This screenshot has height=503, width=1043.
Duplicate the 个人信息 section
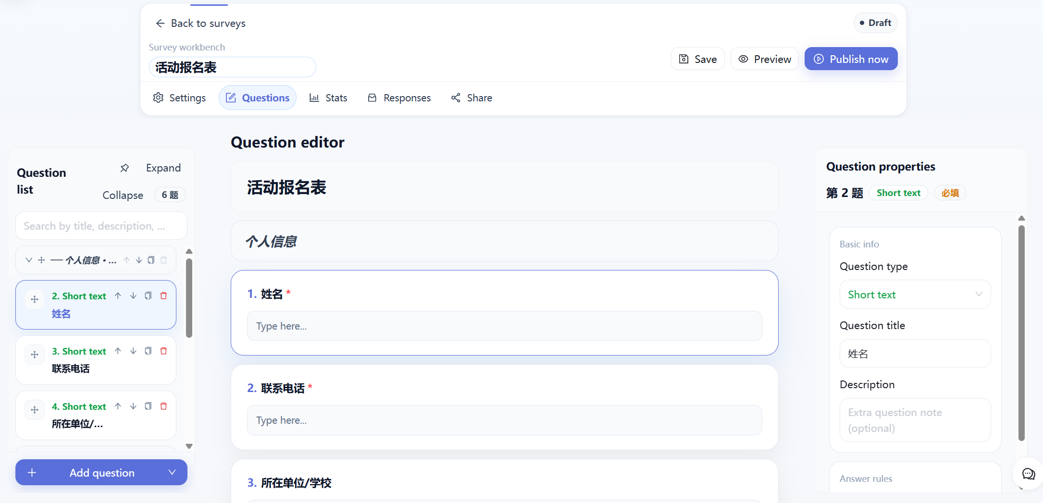click(x=151, y=260)
